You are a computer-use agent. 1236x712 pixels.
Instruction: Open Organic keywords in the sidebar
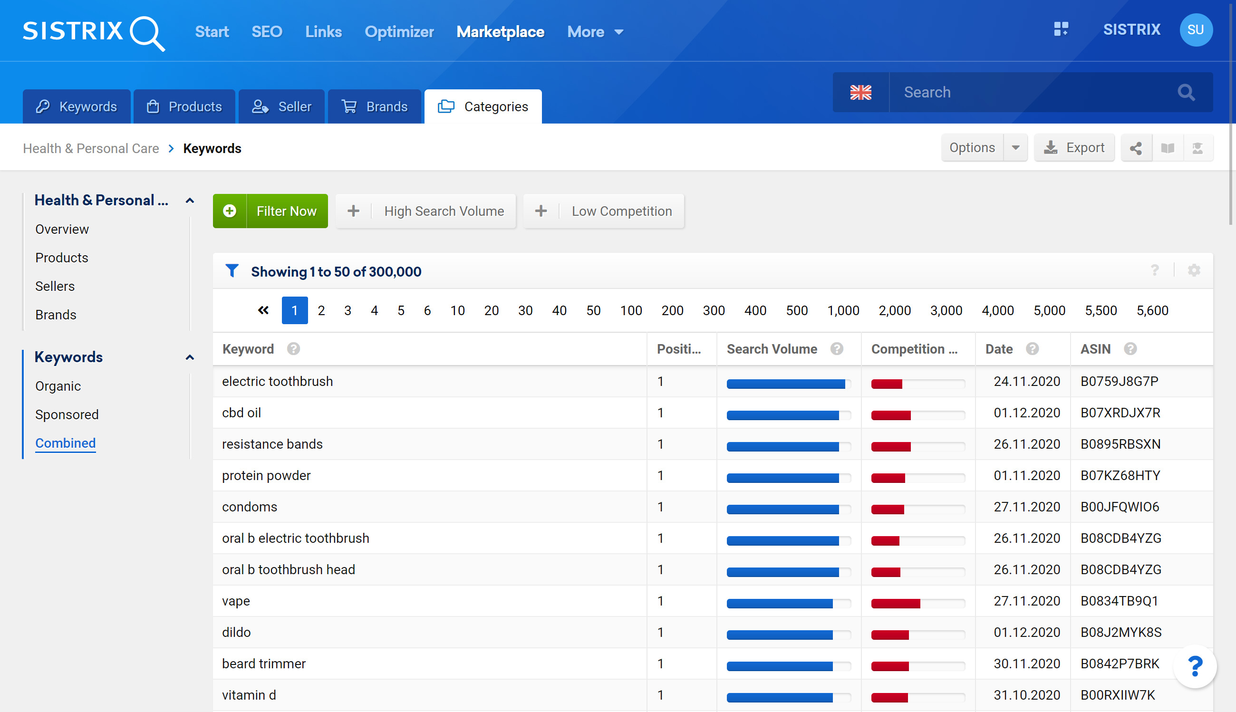[x=58, y=386]
